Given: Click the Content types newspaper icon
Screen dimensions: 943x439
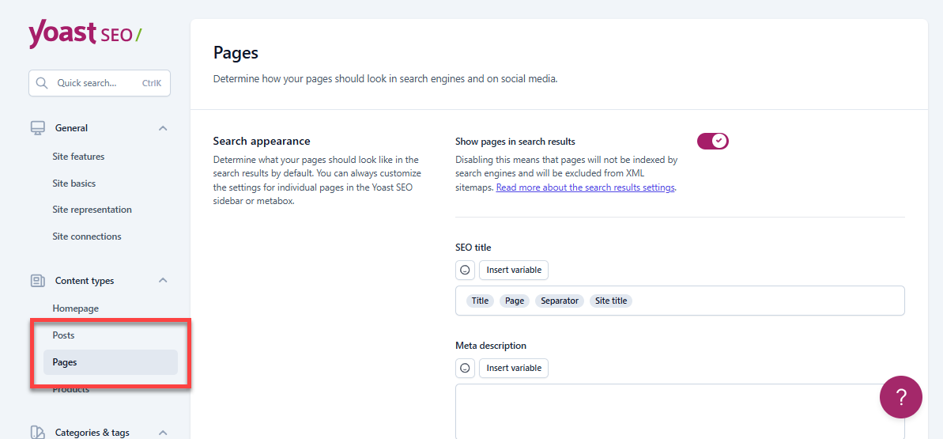Looking at the screenshot, I should (38, 281).
